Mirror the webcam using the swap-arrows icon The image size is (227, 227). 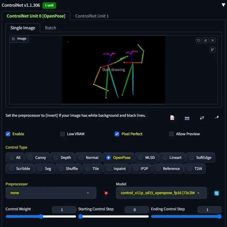click(202, 118)
